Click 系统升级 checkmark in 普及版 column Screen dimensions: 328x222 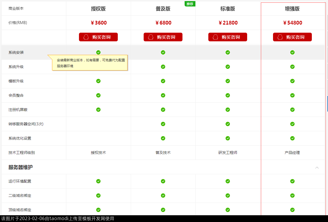tap(163, 67)
